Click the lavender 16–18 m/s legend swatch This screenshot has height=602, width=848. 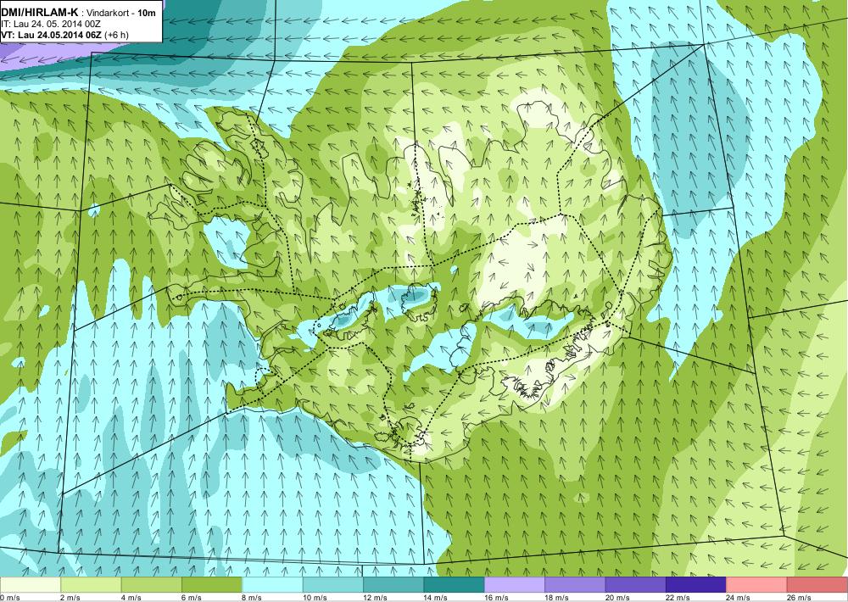(515, 585)
